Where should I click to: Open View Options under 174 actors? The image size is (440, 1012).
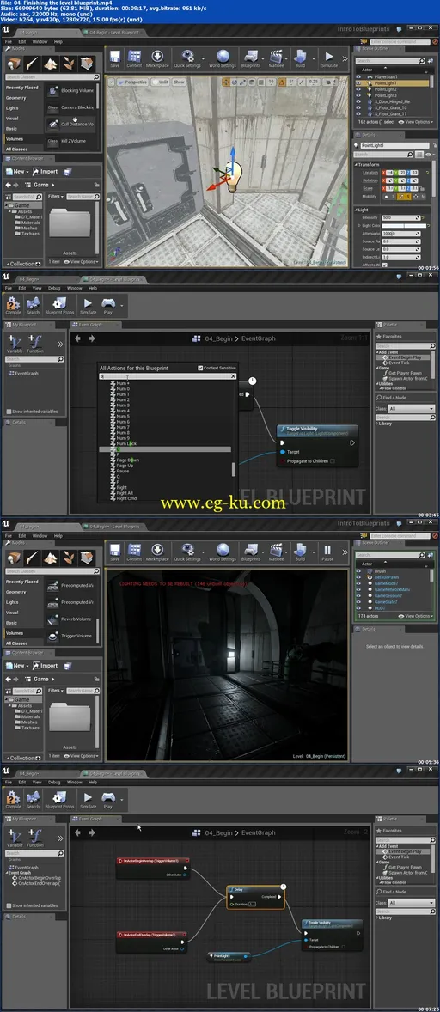coord(415,616)
